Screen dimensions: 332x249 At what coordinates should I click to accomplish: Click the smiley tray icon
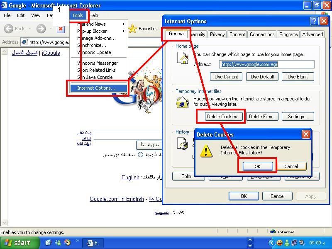click(x=279, y=243)
